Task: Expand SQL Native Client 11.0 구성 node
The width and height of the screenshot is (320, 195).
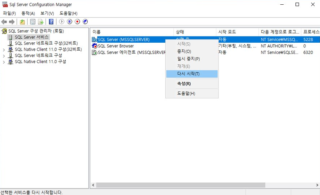Action: [4, 62]
